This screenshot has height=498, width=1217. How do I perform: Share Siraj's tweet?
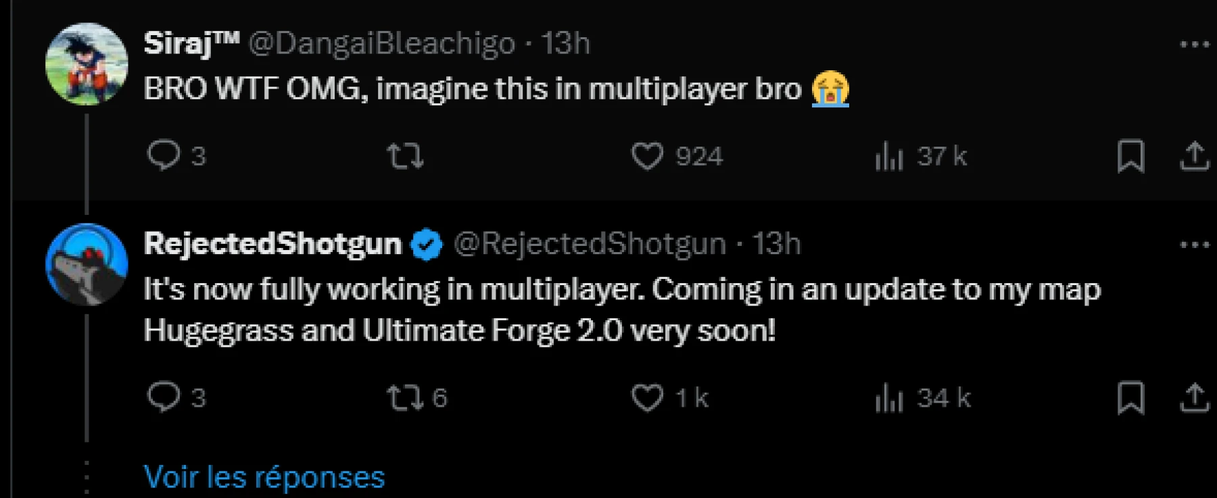[x=1194, y=156]
